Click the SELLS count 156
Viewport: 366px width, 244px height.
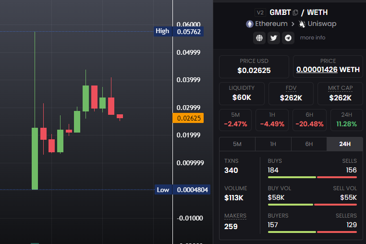[x=351, y=170]
